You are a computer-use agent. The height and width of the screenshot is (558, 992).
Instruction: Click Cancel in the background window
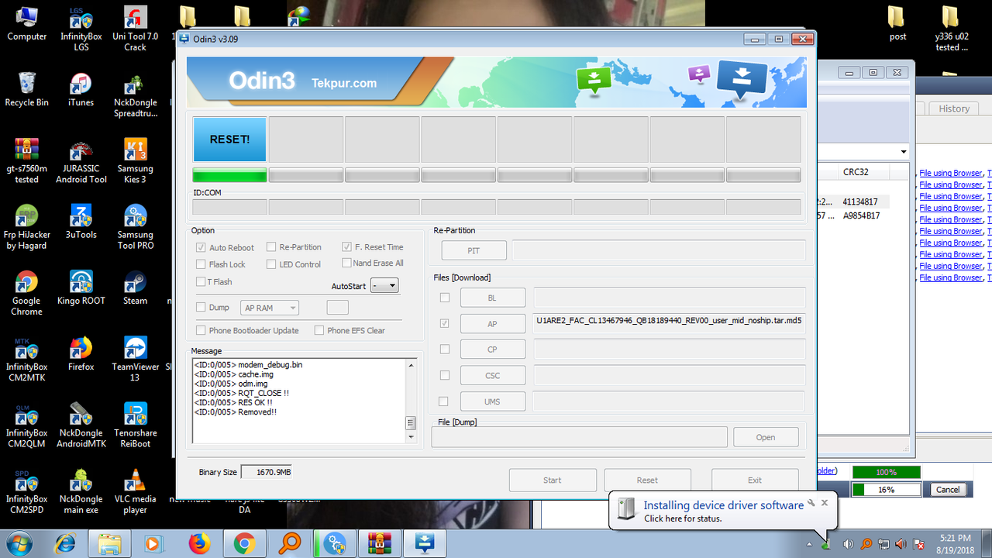coord(948,490)
